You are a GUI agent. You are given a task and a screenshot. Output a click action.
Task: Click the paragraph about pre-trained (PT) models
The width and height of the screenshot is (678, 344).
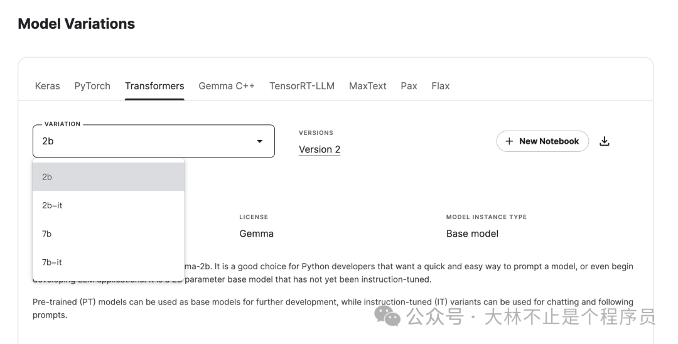(333, 309)
